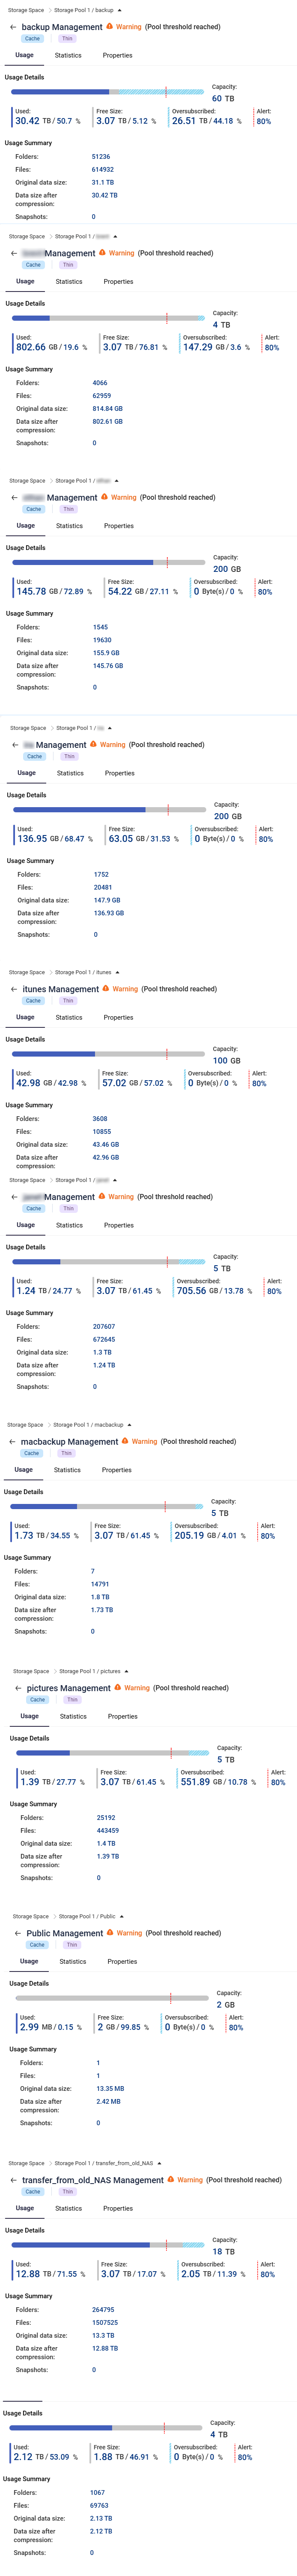Click Thin badge under Public Management
The height and width of the screenshot is (2576, 297).
pyautogui.click(x=72, y=1945)
